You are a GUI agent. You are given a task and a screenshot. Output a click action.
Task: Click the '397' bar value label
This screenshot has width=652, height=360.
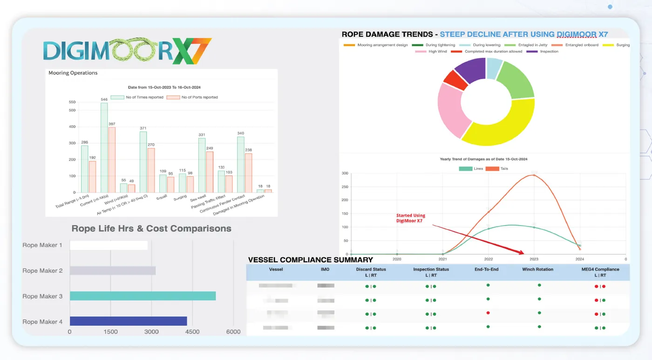(x=112, y=124)
